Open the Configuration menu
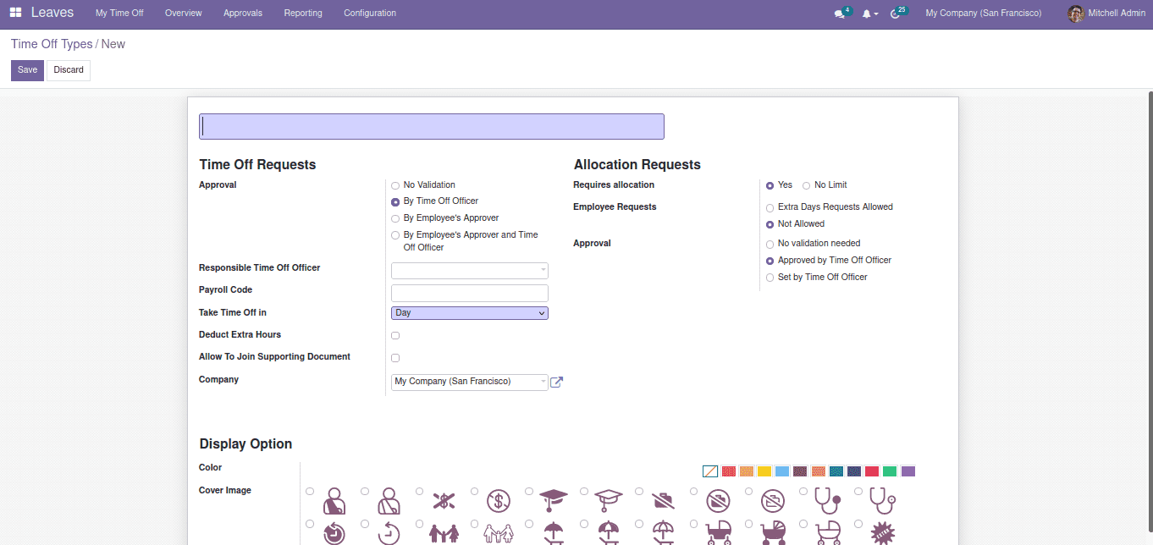 (x=370, y=14)
